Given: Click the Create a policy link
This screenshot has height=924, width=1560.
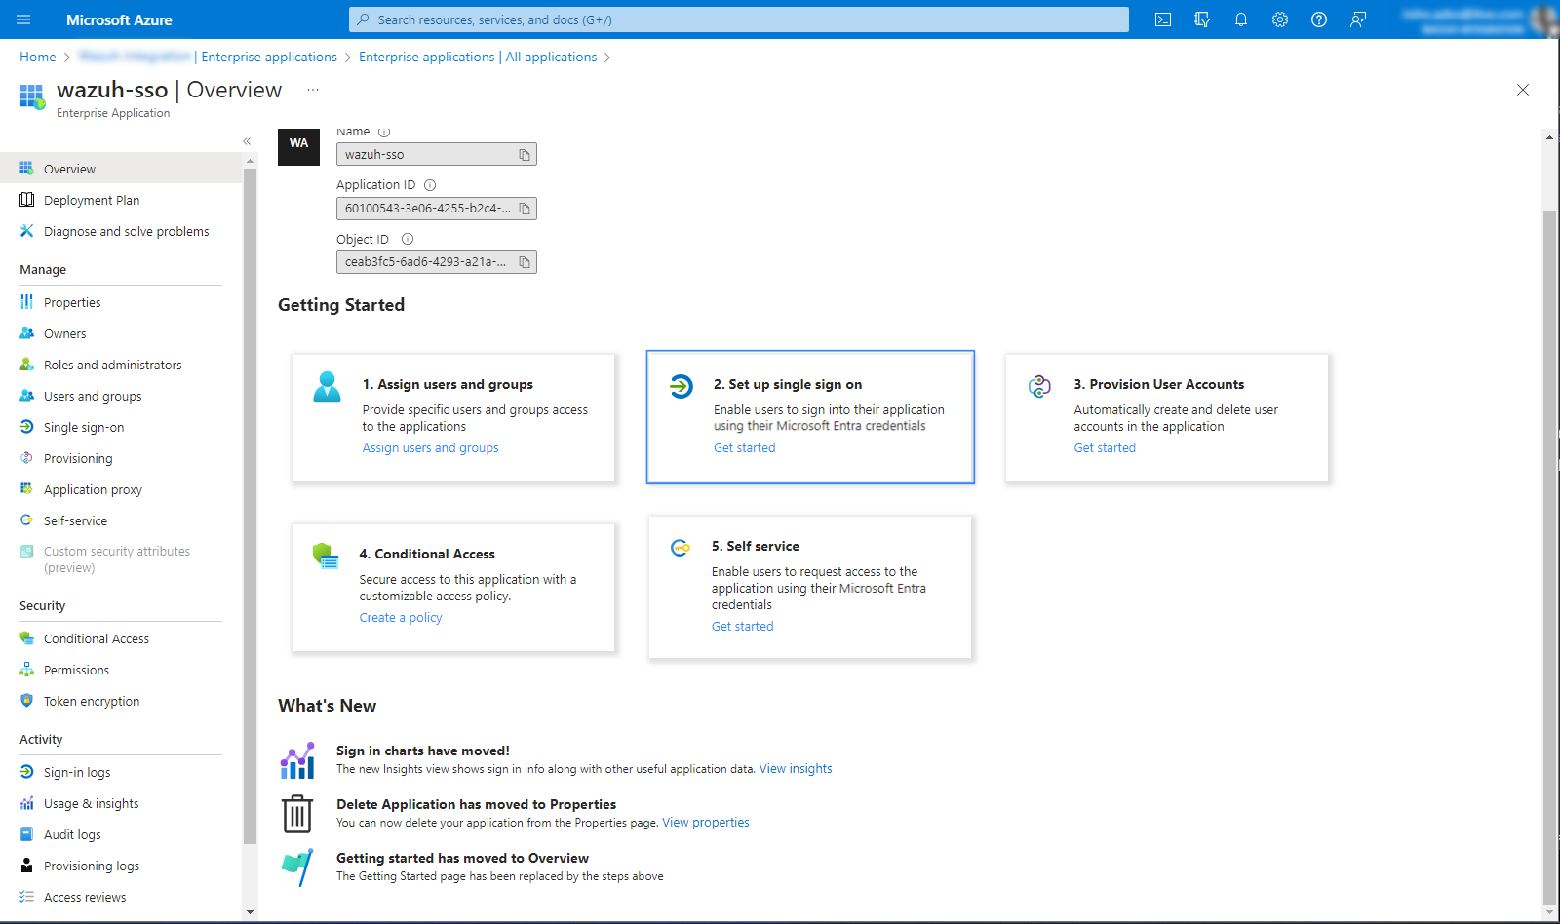Looking at the screenshot, I should tap(400, 618).
